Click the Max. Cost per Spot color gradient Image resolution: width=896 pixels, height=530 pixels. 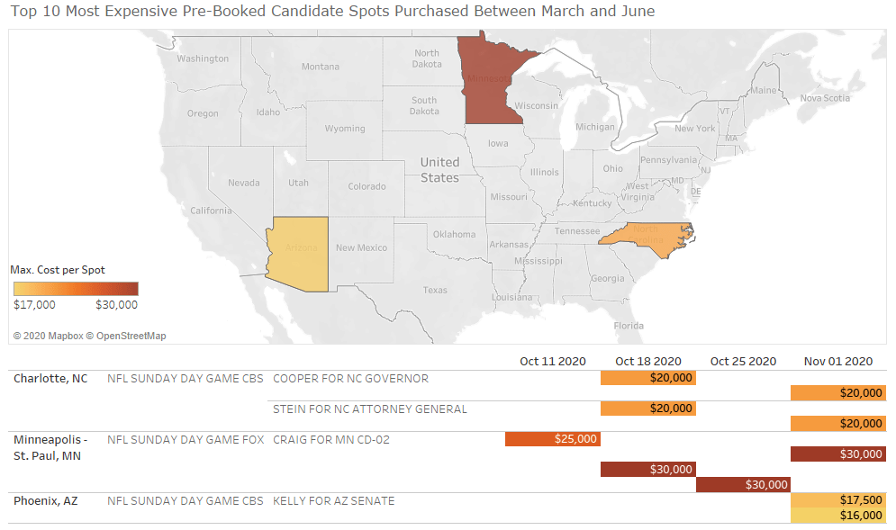(x=76, y=289)
